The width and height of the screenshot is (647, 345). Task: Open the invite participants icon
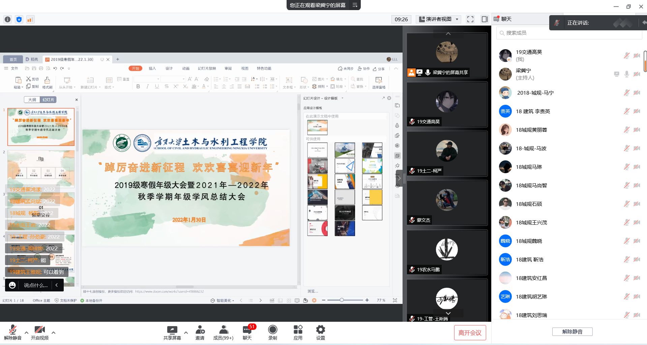200,330
